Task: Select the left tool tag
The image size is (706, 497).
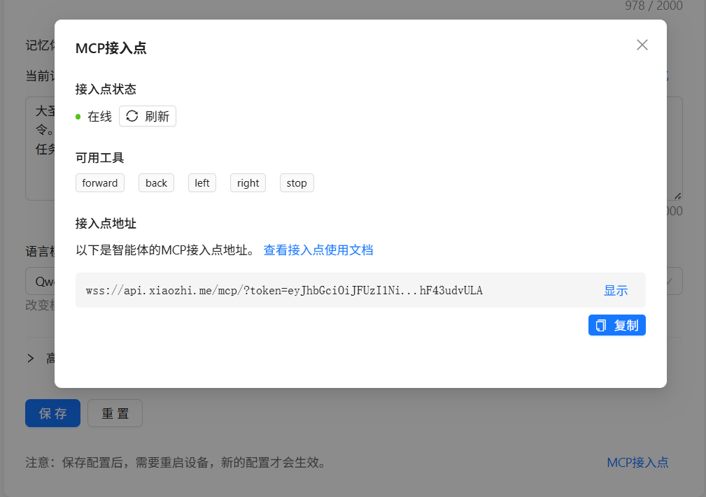Action: click(202, 183)
